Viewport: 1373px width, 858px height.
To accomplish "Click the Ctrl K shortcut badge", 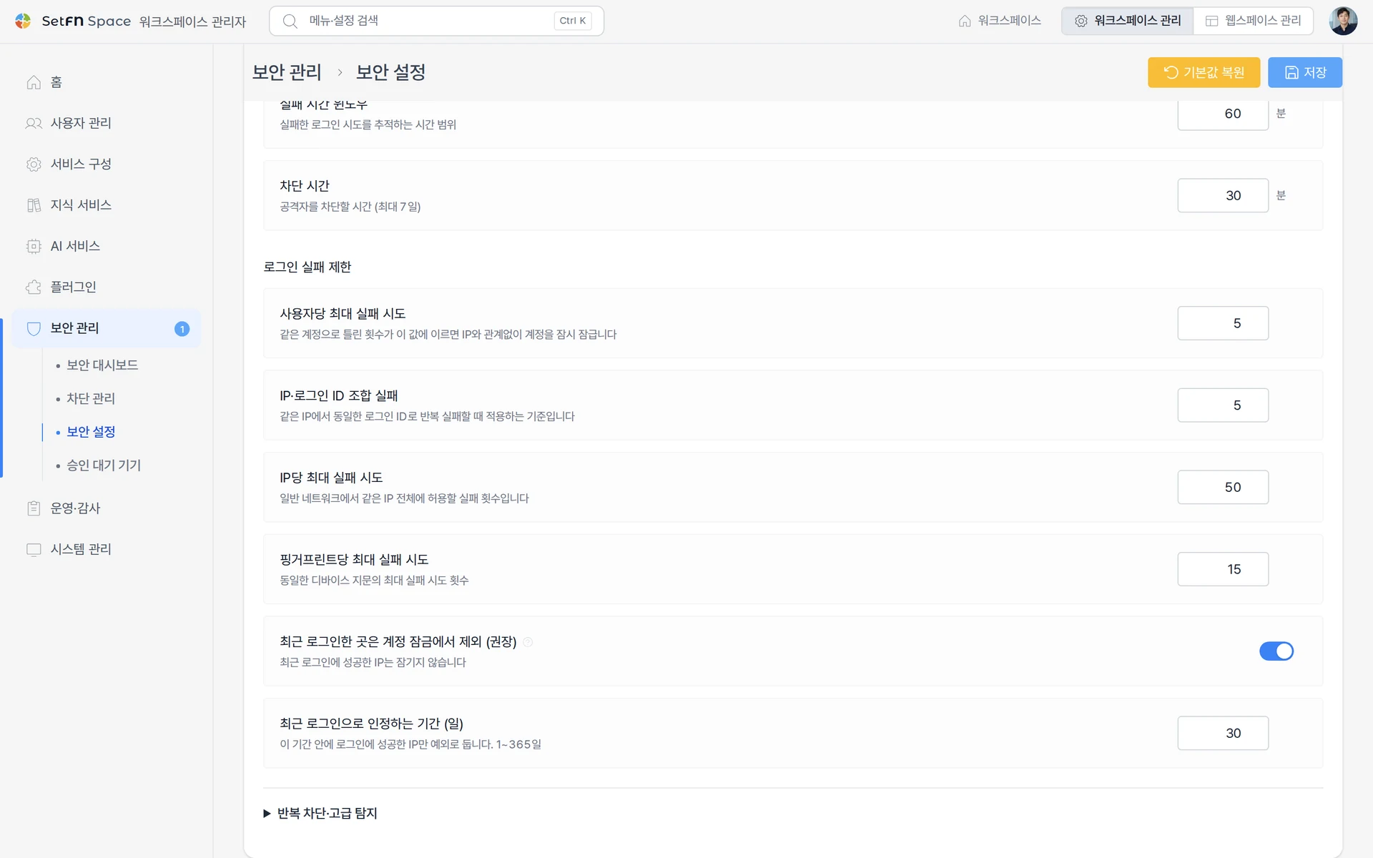I will [572, 21].
